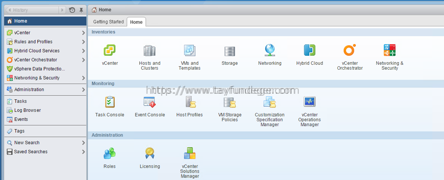This screenshot has height=180, width=444.
Task: Open vCenter Solutions Manager icon
Action: point(189,153)
